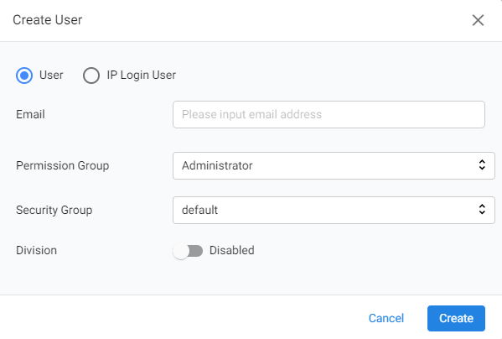Cancel the user creation
The image size is (502, 339).
(386, 318)
